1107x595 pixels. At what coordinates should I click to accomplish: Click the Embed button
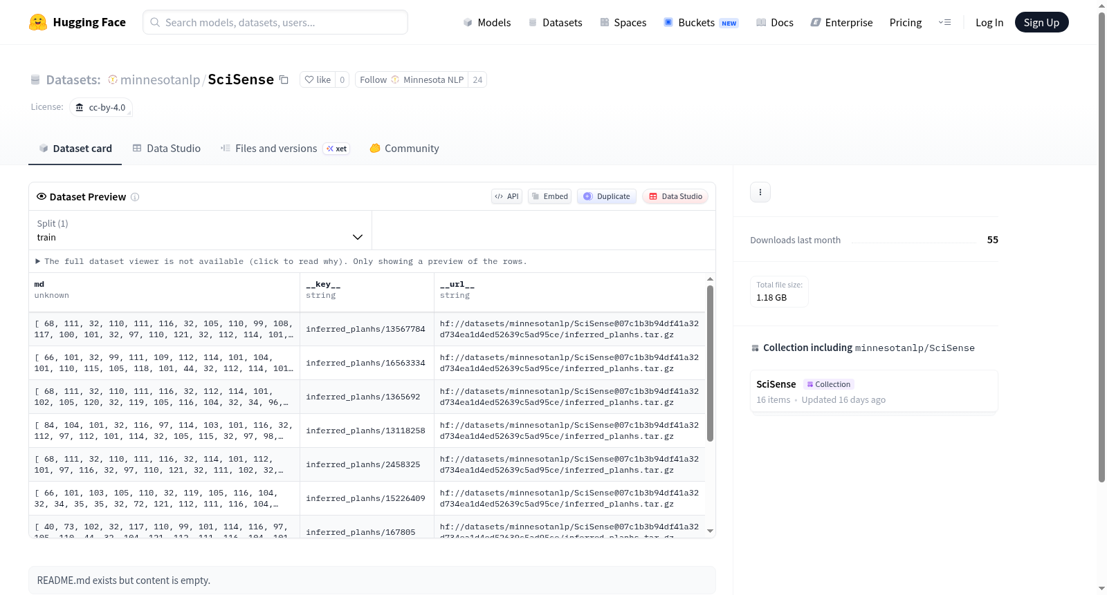549,196
